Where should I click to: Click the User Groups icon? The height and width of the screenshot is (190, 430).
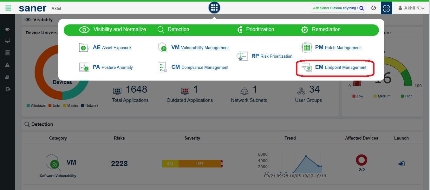click(x=301, y=91)
